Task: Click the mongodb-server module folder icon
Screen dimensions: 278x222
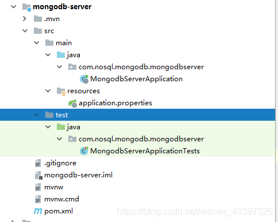Action: click(x=26, y=7)
